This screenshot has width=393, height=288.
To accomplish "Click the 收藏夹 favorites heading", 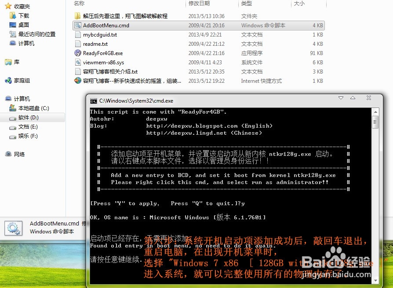I will tap(22, 6).
